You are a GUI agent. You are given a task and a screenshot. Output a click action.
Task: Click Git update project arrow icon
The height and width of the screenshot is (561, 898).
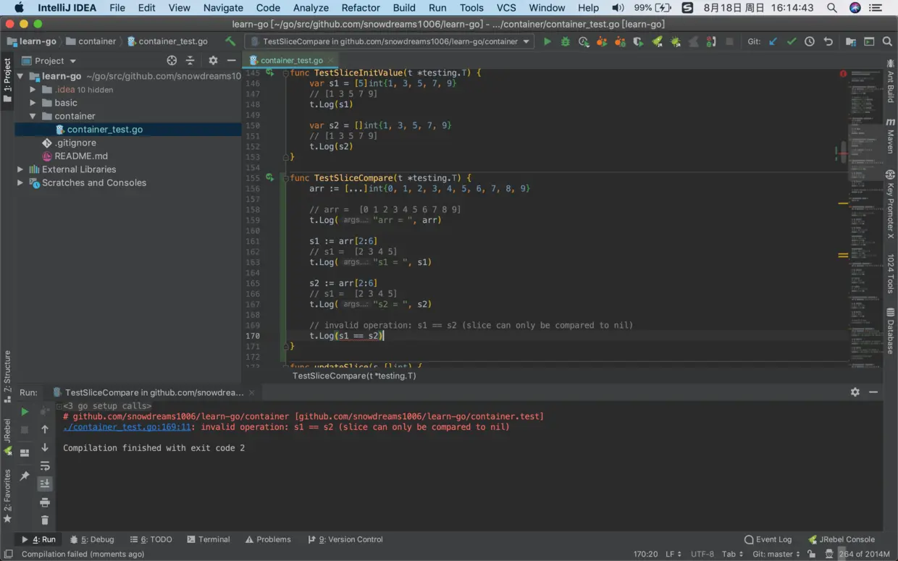pyautogui.click(x=773, y=42)
